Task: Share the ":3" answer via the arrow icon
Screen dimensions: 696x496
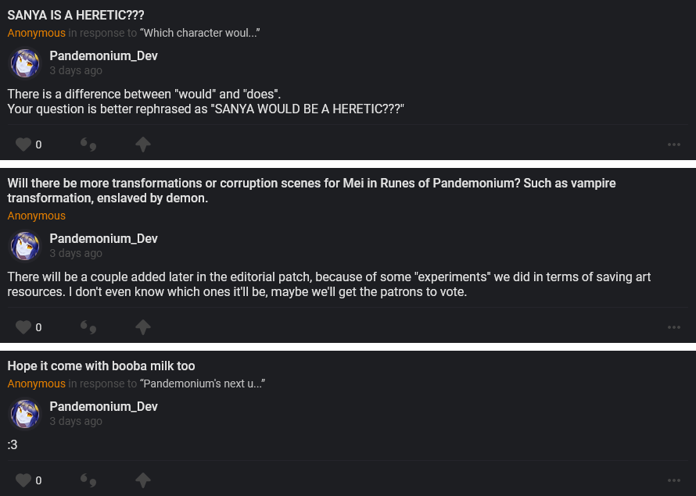Action: pos(142,480)
